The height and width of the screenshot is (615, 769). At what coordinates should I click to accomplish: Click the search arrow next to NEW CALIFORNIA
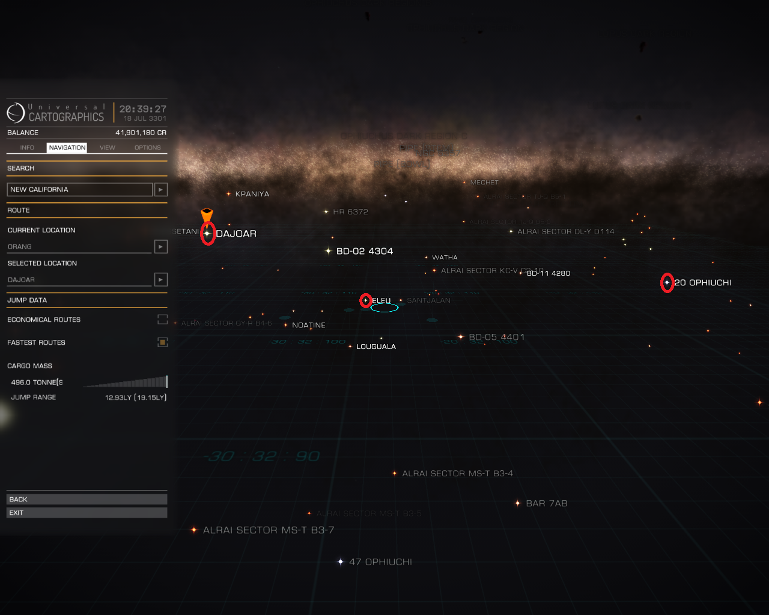(161, 190)
